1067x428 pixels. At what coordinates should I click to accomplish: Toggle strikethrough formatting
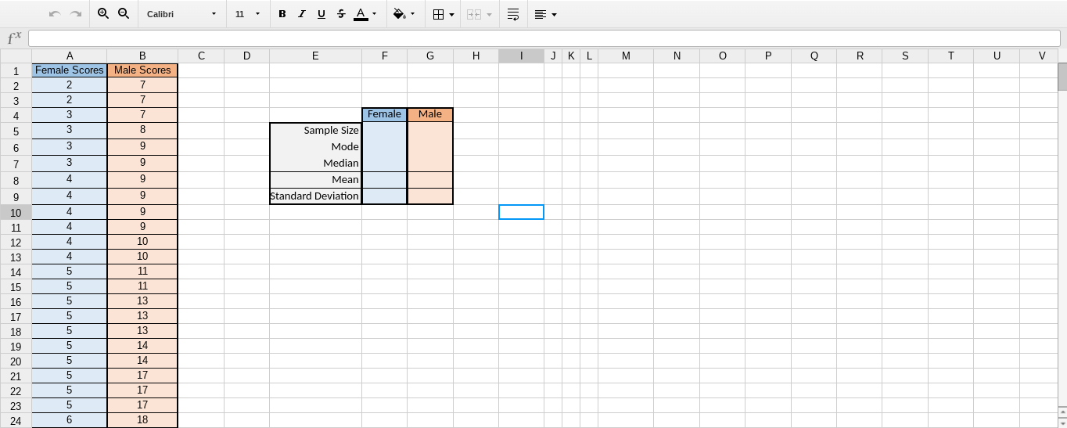click(x=341, y=14)
